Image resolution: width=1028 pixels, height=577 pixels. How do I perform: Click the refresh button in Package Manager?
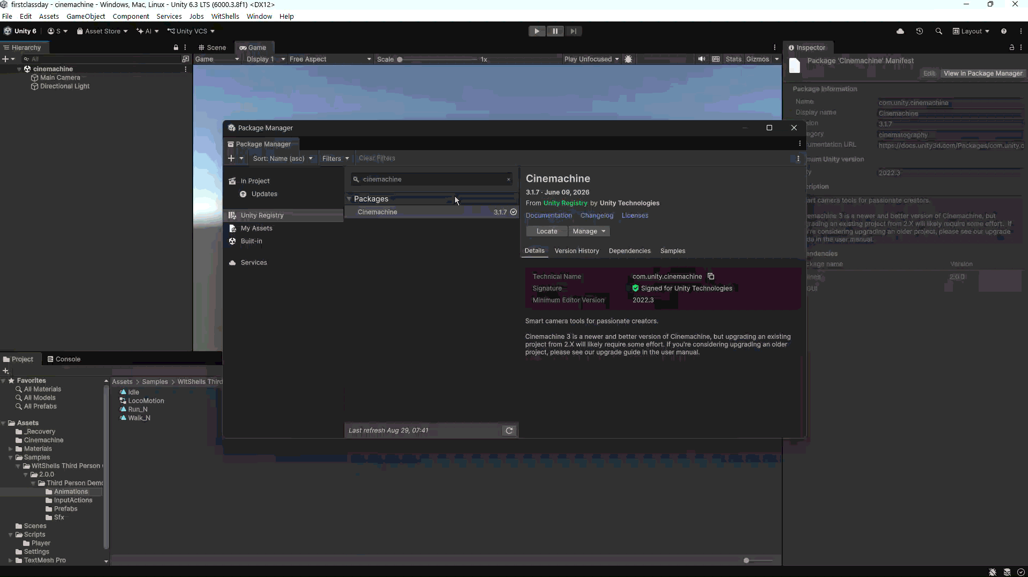(509, 430)
